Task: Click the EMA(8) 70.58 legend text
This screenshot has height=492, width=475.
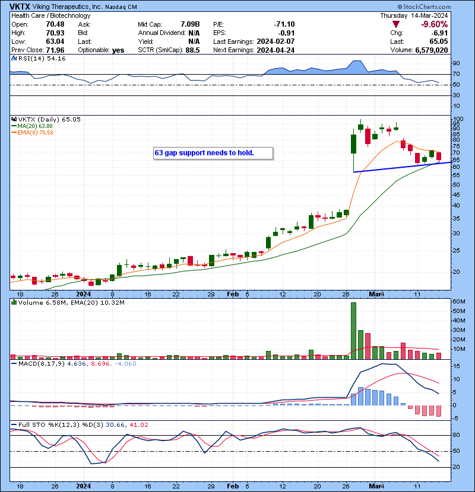Action: pos(35,133)
